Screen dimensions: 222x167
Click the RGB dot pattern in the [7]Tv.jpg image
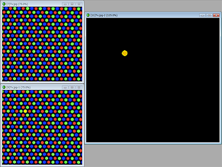pos(42,44)
